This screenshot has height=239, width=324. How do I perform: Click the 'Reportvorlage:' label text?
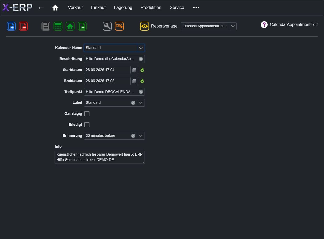(165, 26)
